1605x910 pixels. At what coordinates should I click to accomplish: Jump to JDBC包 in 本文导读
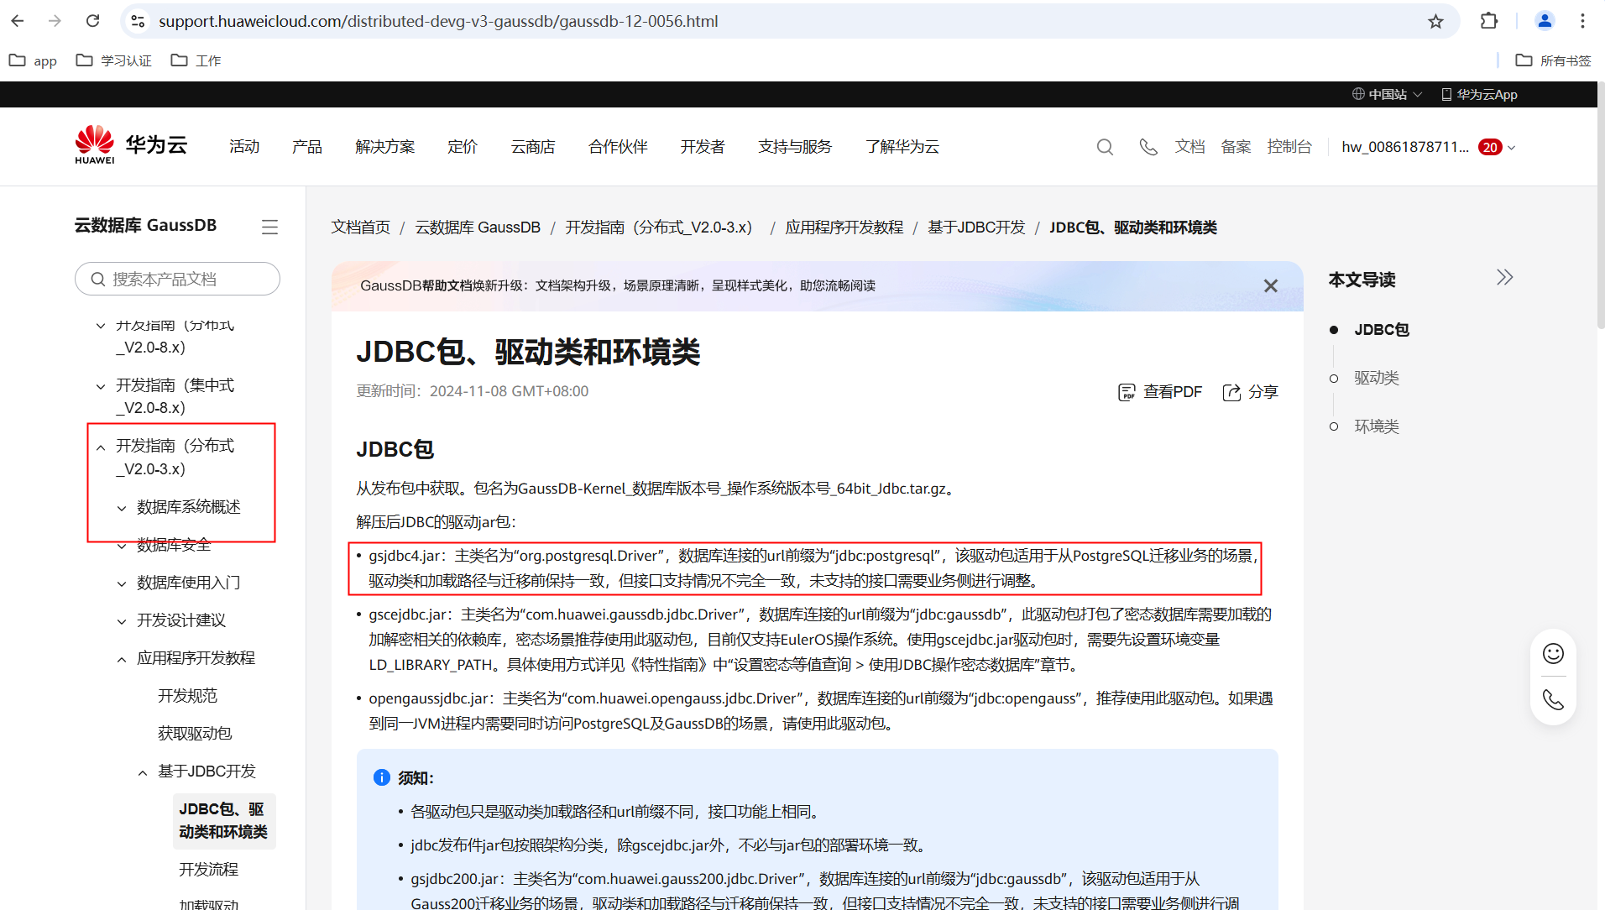tap(1382, 330)
